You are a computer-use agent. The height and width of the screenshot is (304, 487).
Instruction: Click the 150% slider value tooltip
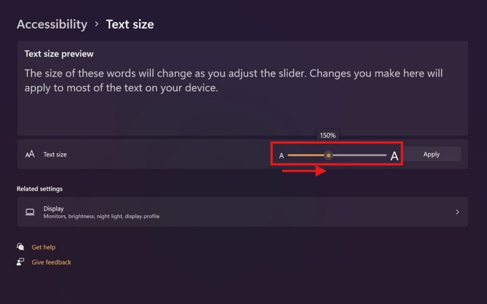328,136
